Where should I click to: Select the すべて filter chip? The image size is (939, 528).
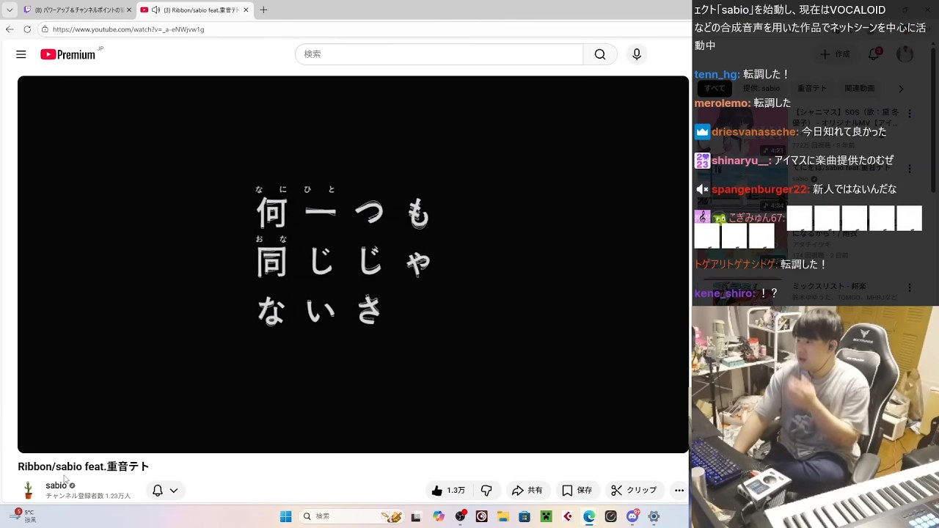[715, 89]
